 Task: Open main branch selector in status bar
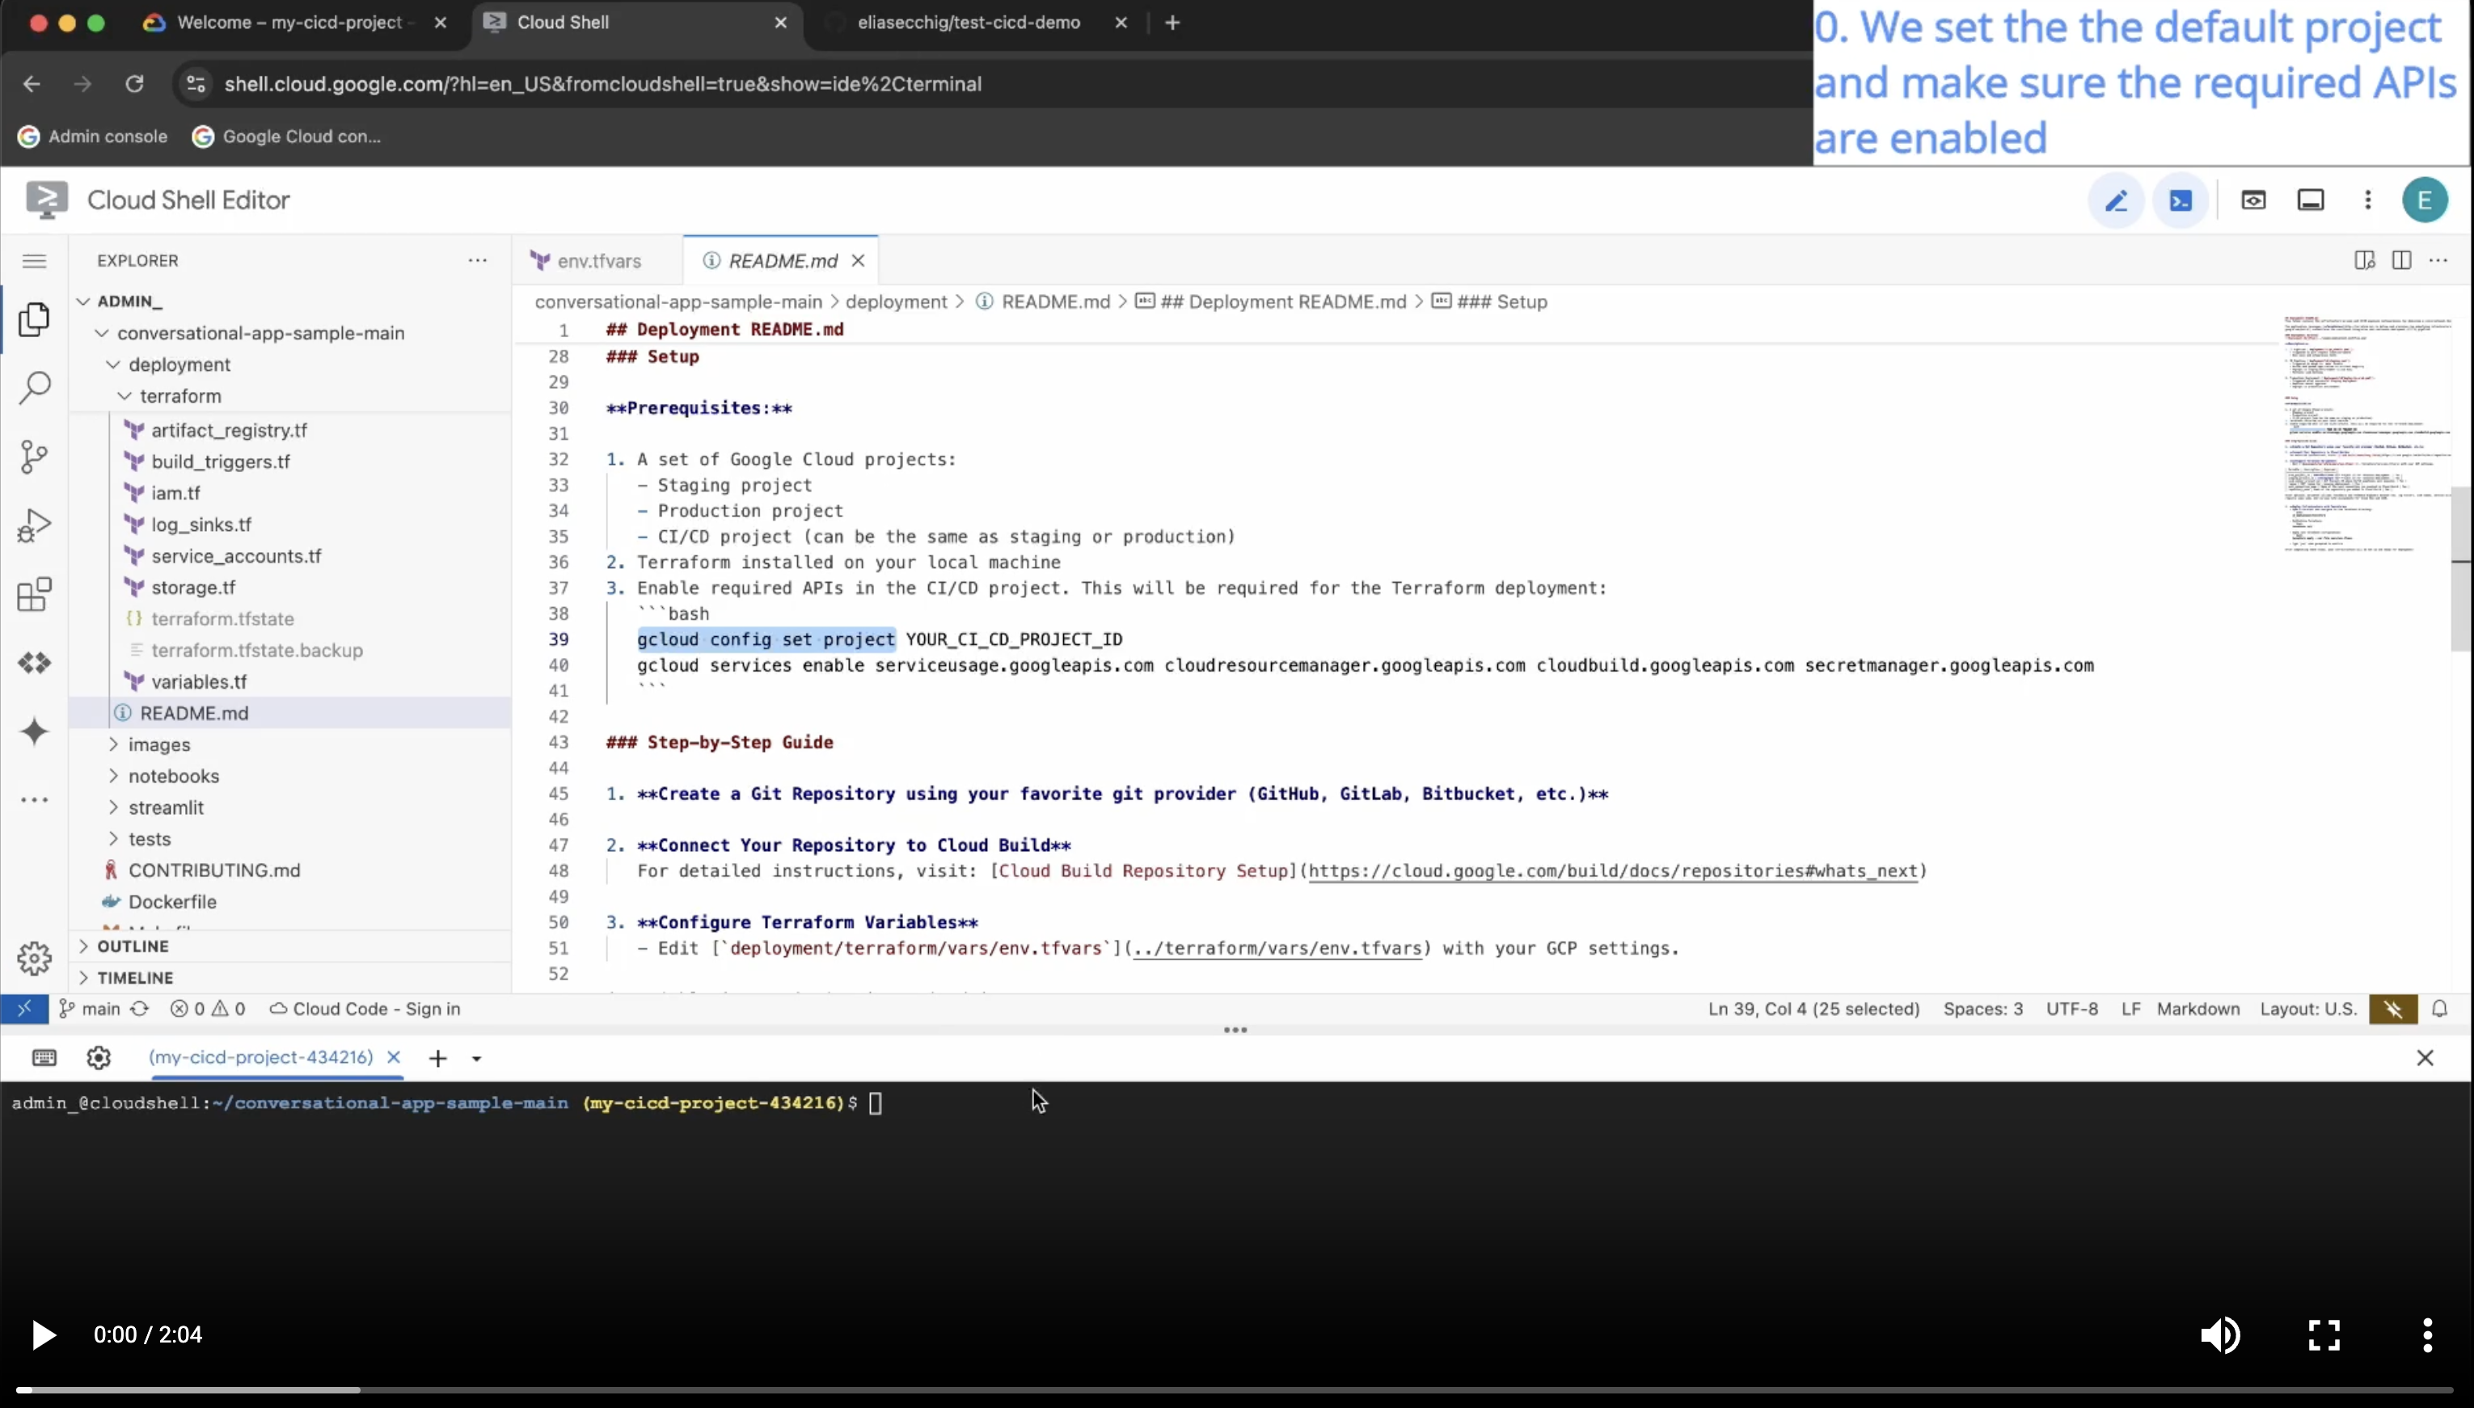point(90,1009)
